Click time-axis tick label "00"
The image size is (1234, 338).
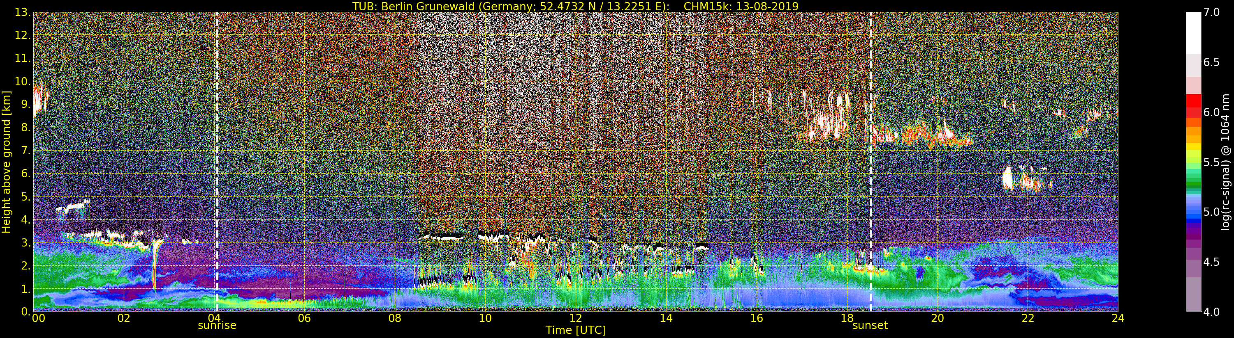(38, 318)
